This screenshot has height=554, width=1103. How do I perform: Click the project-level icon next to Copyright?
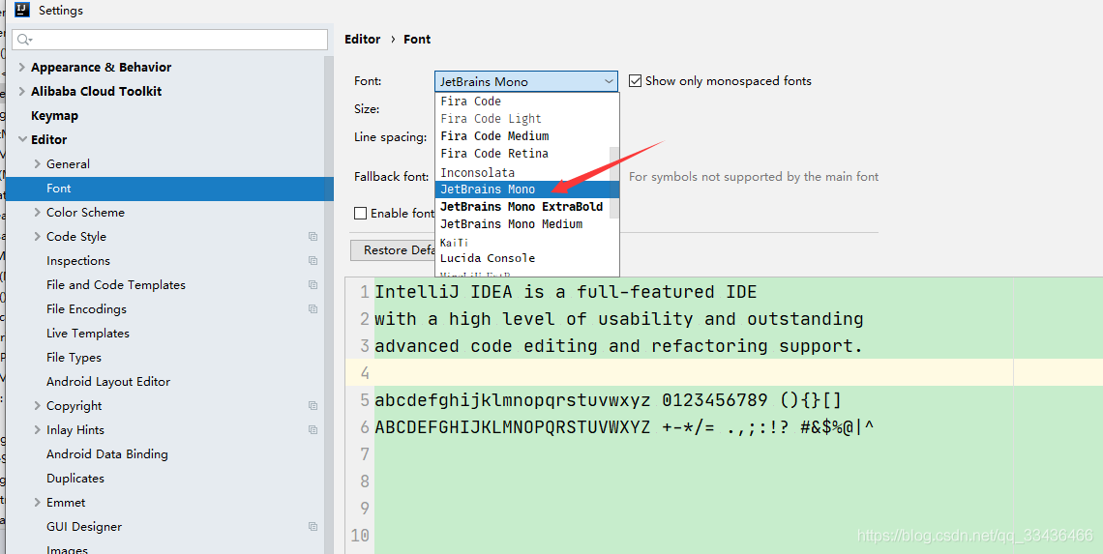[x=313, y=406]
